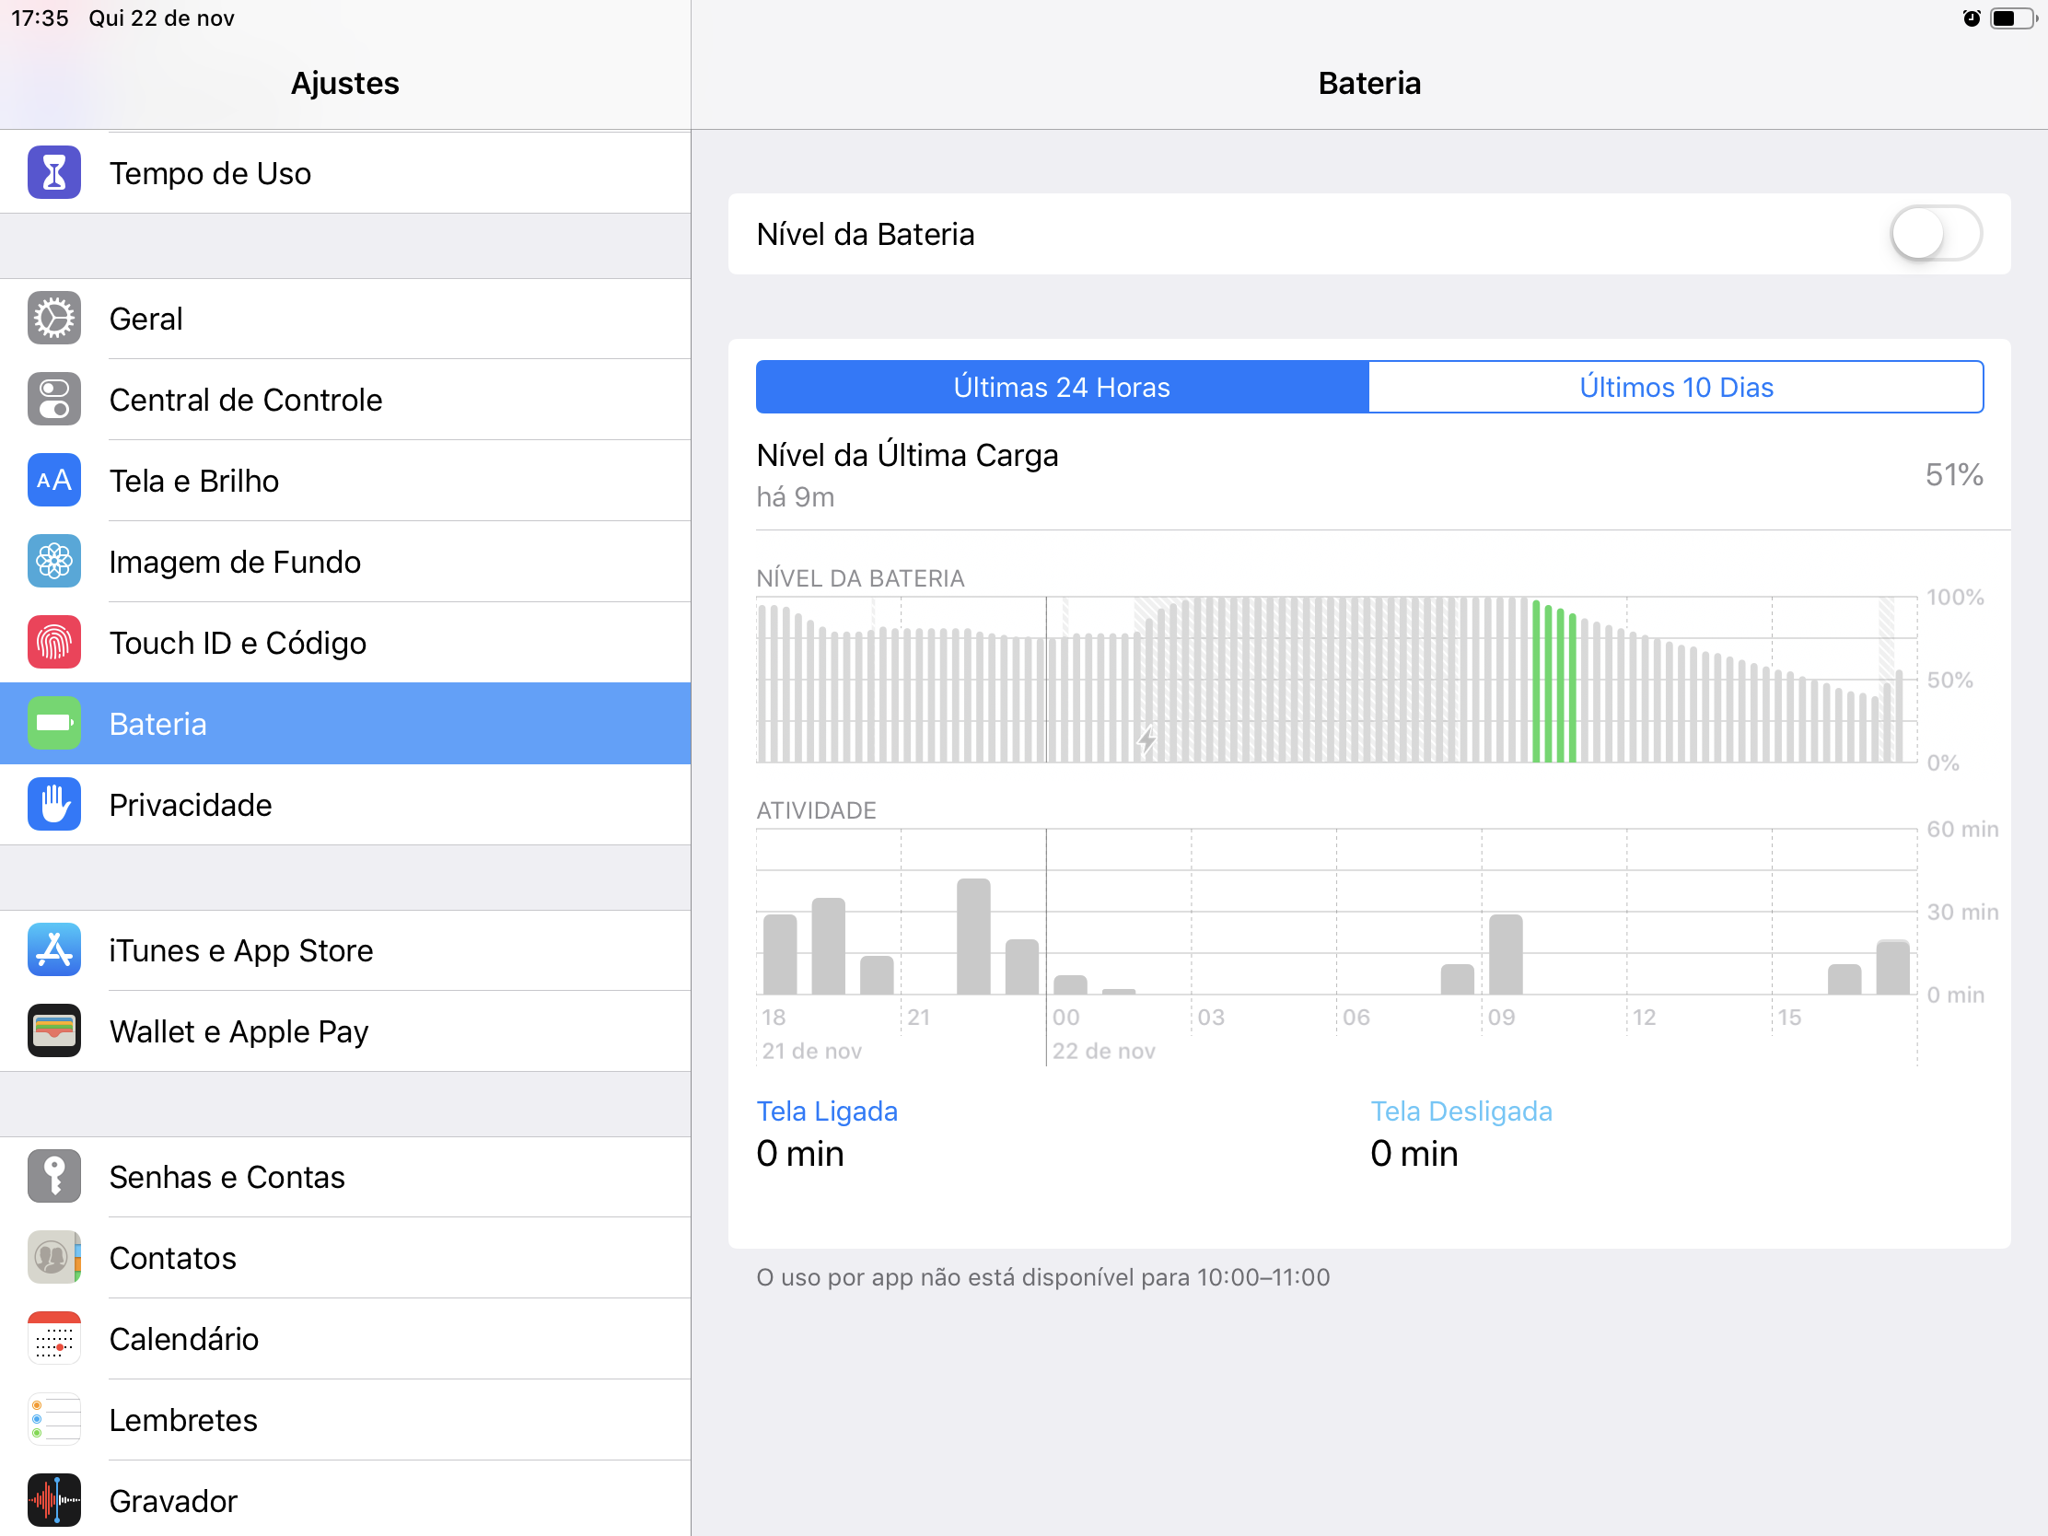This screenshot has height=1536, width=2048.
Task: Open Imagem de Fundo flower icon
Action: pyautogui.click(x=53, y=562)
